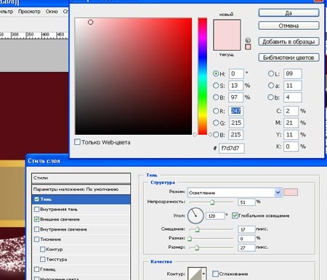
Task: Click the shadow color swatch next to Режим
Action: pyautogui.click(x=291, y=192)
